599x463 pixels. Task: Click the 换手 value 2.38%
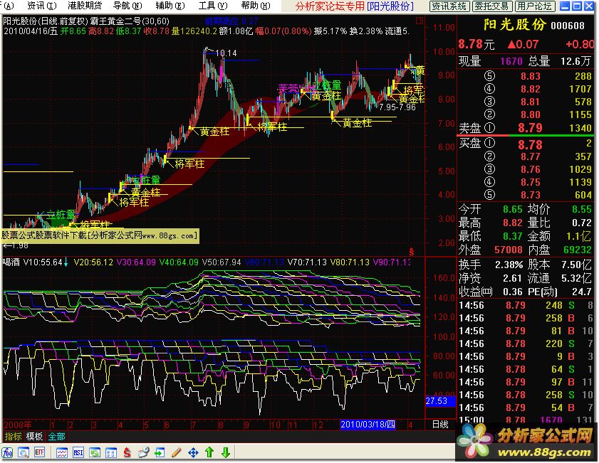coord(509,265)
